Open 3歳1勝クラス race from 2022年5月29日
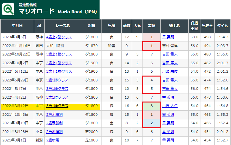This screenshot has width=231, height=145. tap(57, 80)
